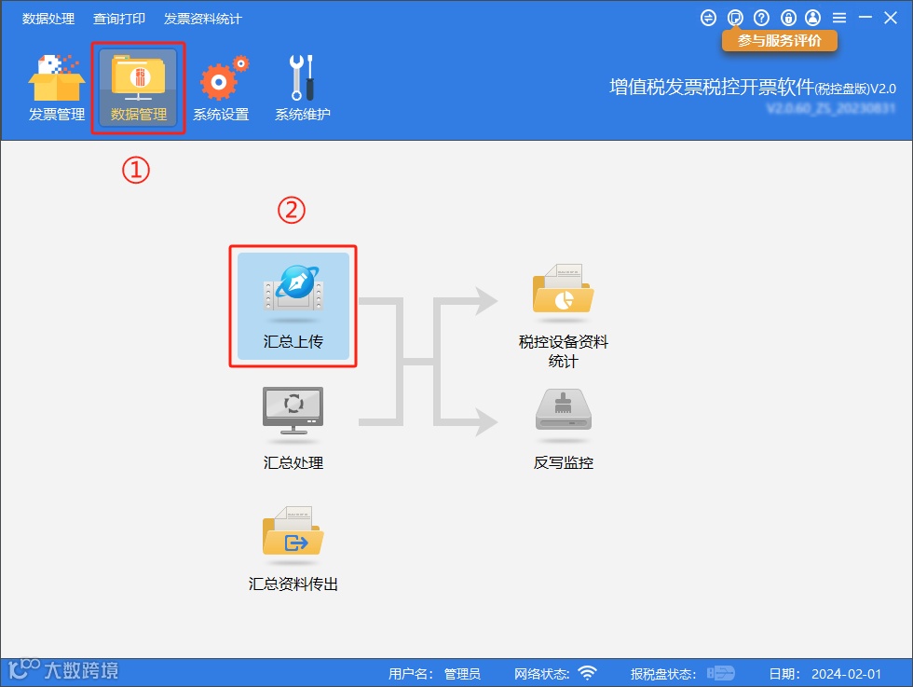Click the lock icon in title bar
The width and height of the screenshot is (913, 687).
click(788, 18)
